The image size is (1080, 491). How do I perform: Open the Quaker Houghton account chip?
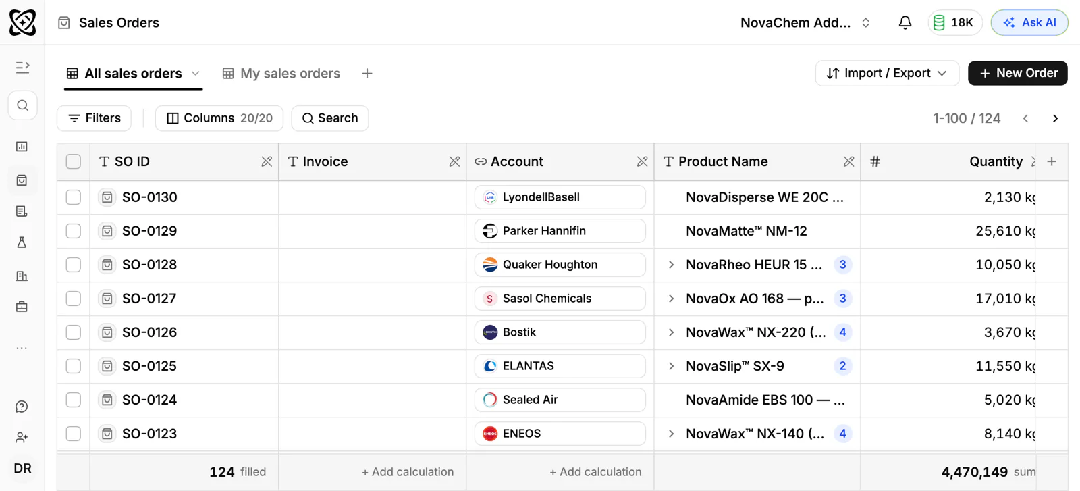pos(560,265)
